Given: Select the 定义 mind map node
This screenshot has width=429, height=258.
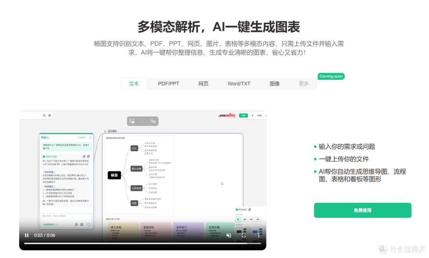Looking at the screenshot, I should 134,148.
